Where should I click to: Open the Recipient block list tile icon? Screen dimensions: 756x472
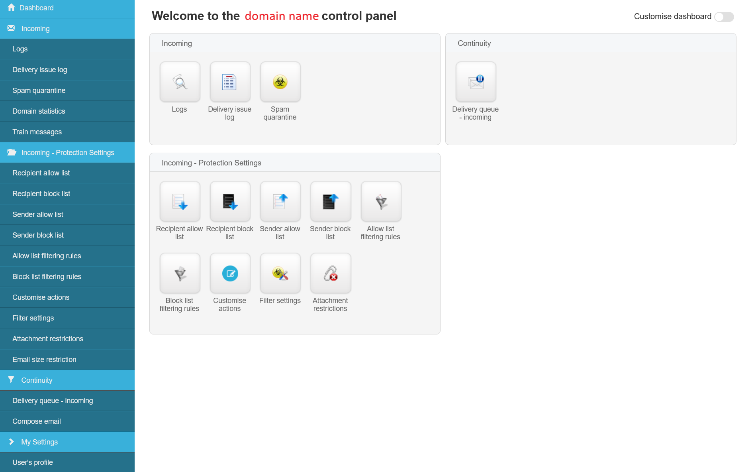click(230, 201)
